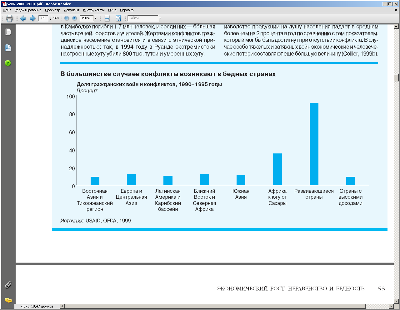Viewport: 400px width, 310px height.
Task: Go to the previous page with the left arrow
Action: click(x=23, y=18)
